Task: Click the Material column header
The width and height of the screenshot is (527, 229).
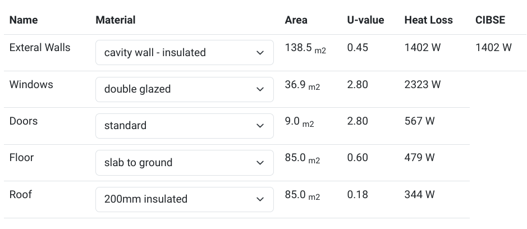Action: [116, 20]
